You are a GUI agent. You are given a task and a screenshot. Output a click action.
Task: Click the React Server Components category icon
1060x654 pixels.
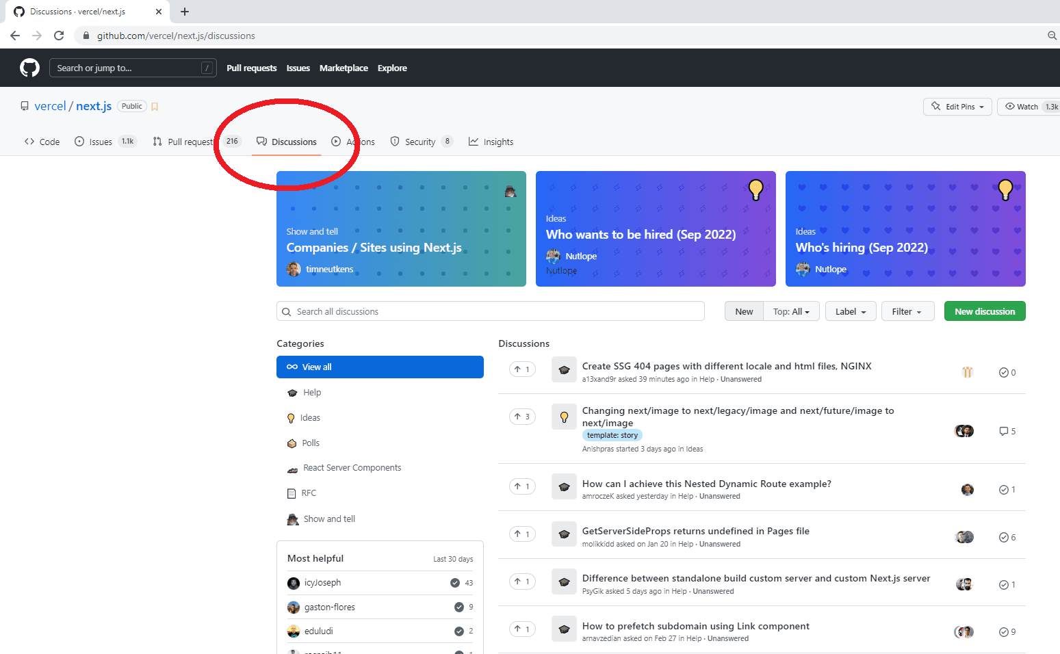pos(292,467)
